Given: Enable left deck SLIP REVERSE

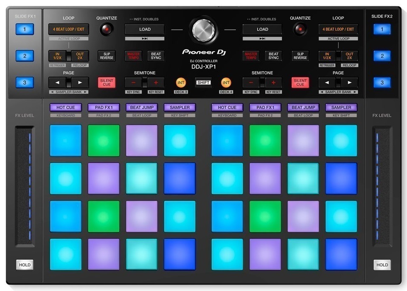Looking at the screenshot, I should pyautogui.click(x=107, y=56).
